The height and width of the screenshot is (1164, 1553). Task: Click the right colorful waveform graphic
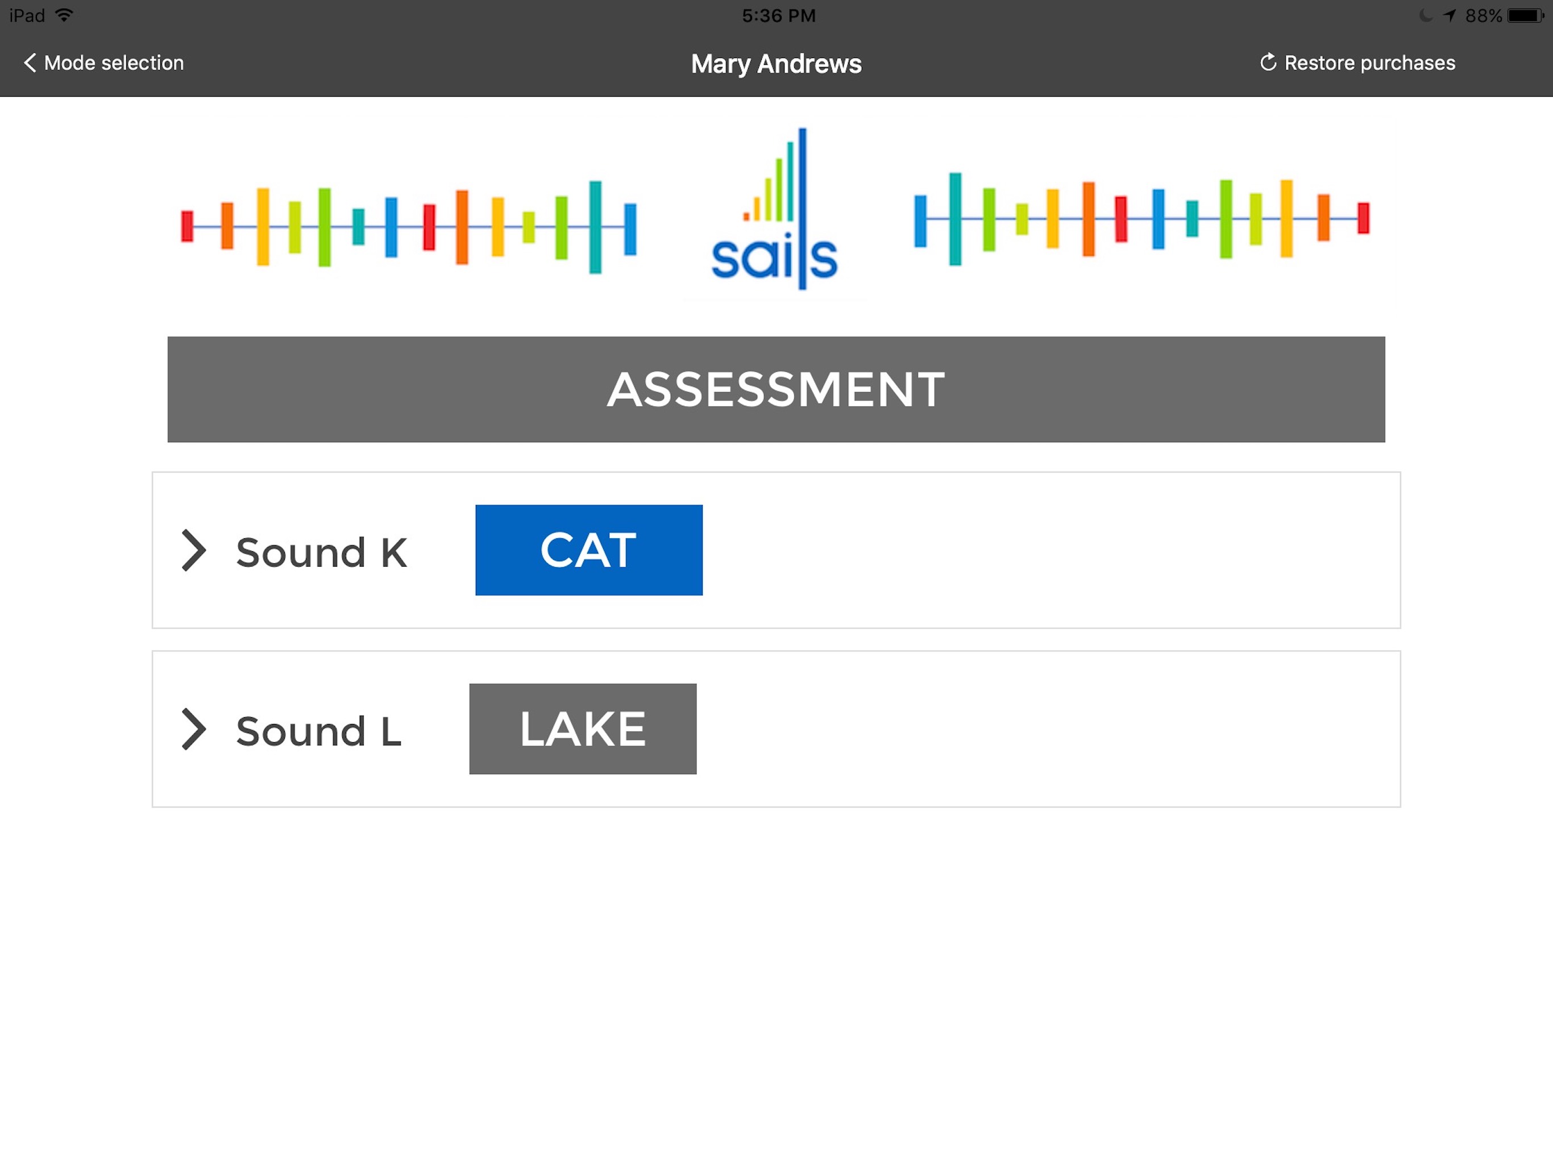1141,218
